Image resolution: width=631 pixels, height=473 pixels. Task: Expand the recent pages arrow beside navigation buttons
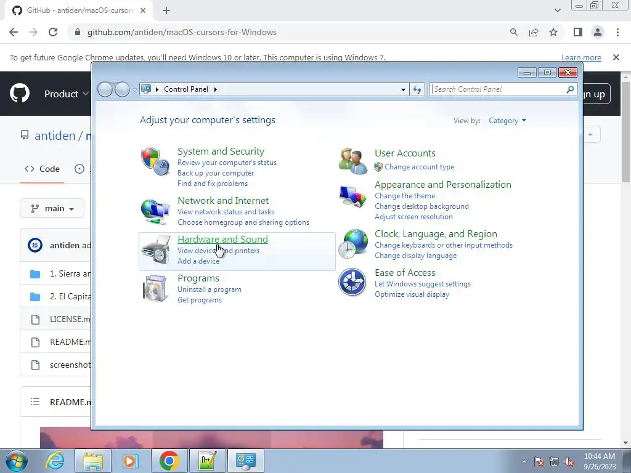click(x=134, y=90)
